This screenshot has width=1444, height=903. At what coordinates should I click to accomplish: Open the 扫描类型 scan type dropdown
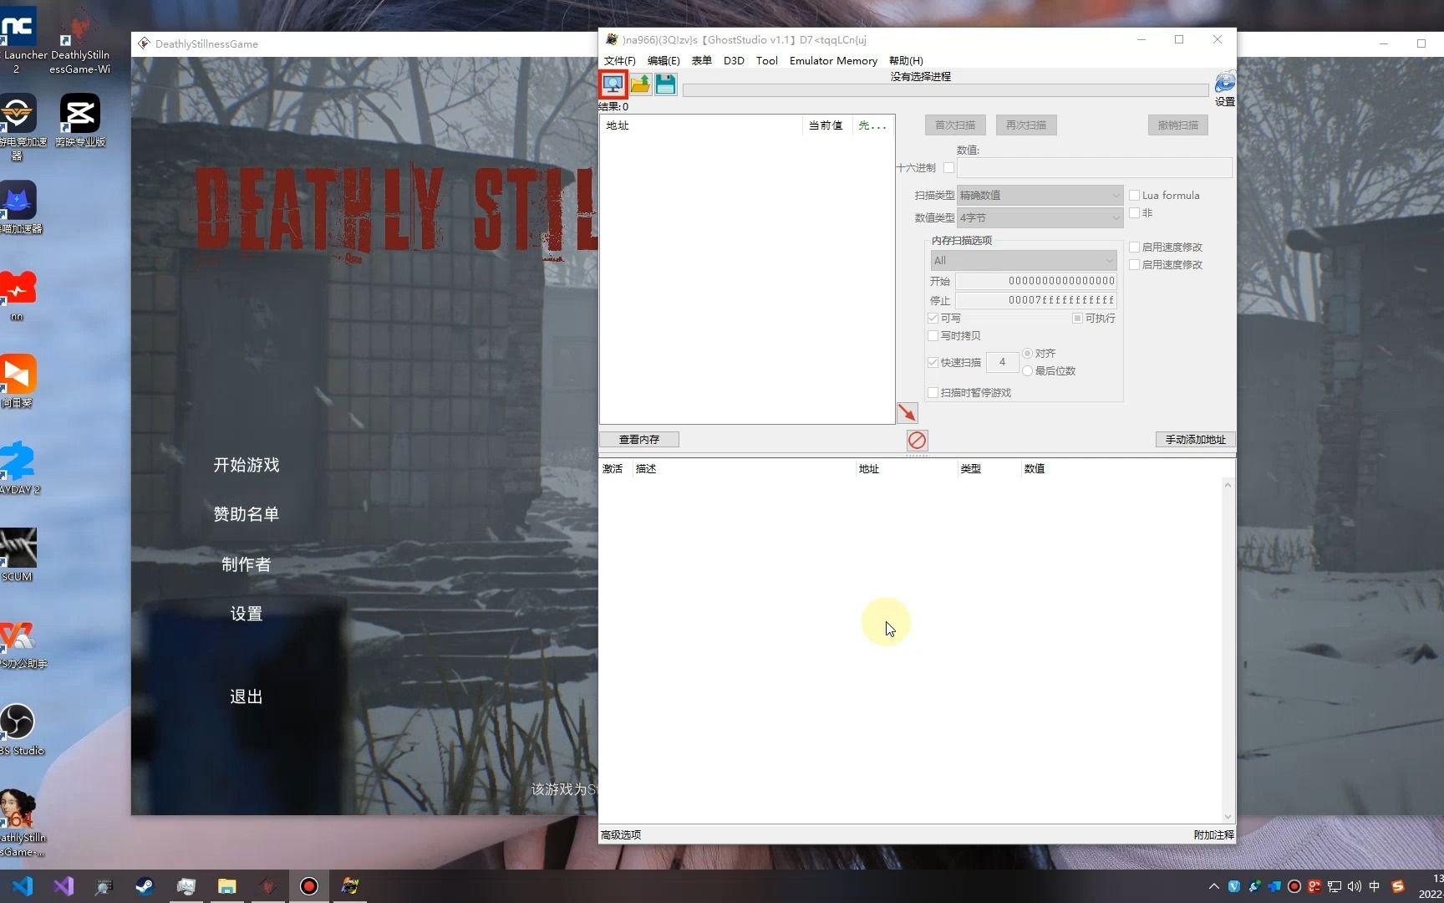click(1039, 195)
